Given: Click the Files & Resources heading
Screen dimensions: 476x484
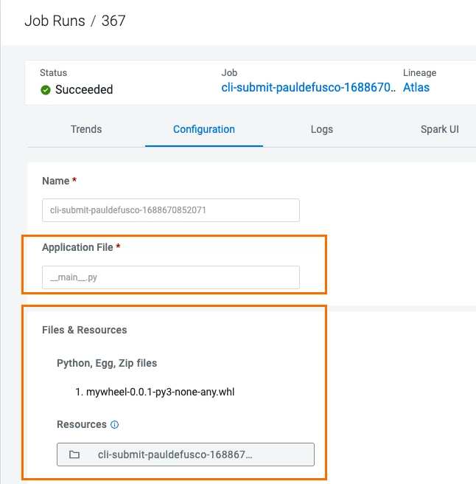Looking at the screenshot, I should point(85,330).
